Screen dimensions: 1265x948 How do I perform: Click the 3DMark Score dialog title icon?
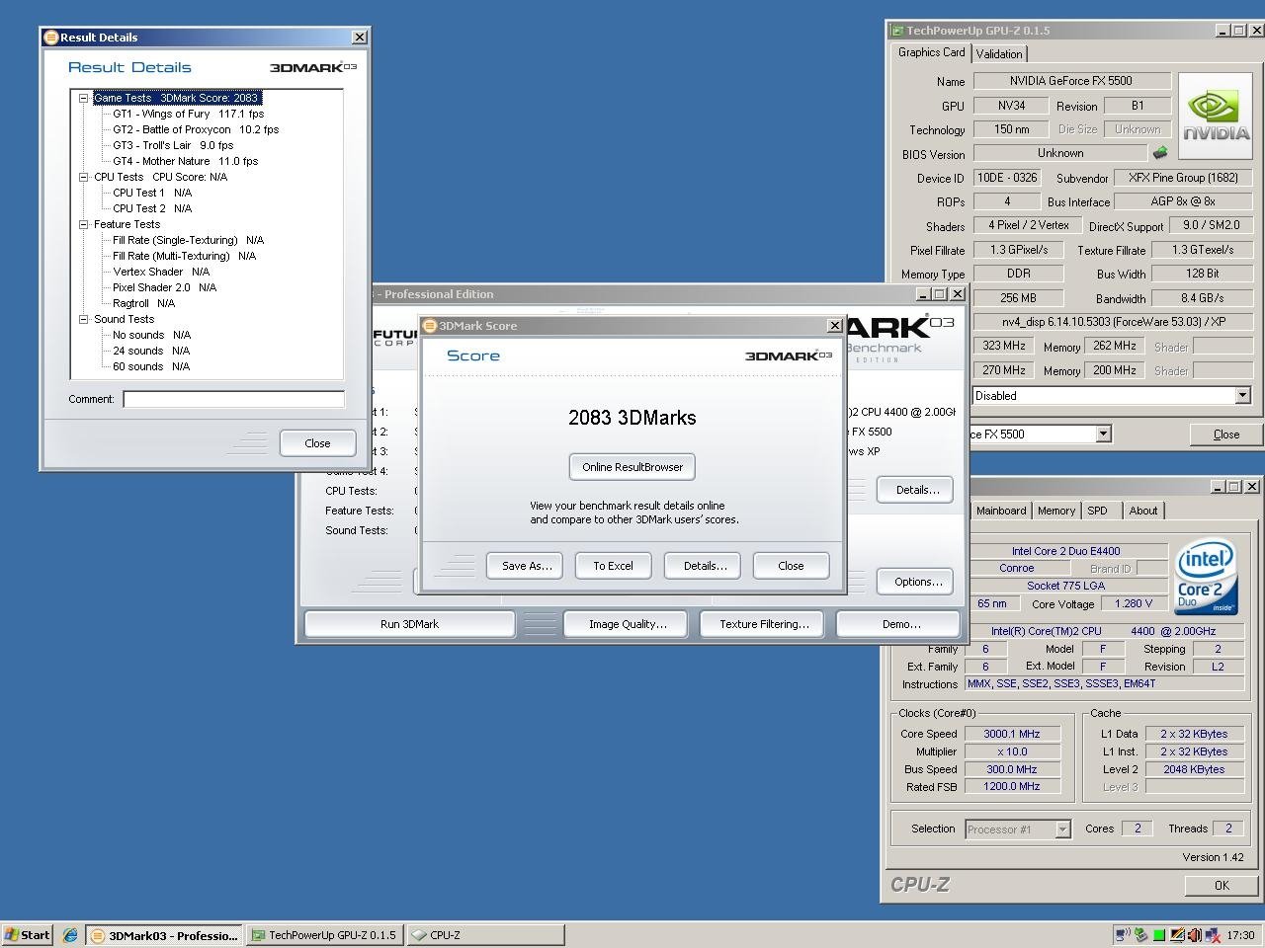pos(430,326)
